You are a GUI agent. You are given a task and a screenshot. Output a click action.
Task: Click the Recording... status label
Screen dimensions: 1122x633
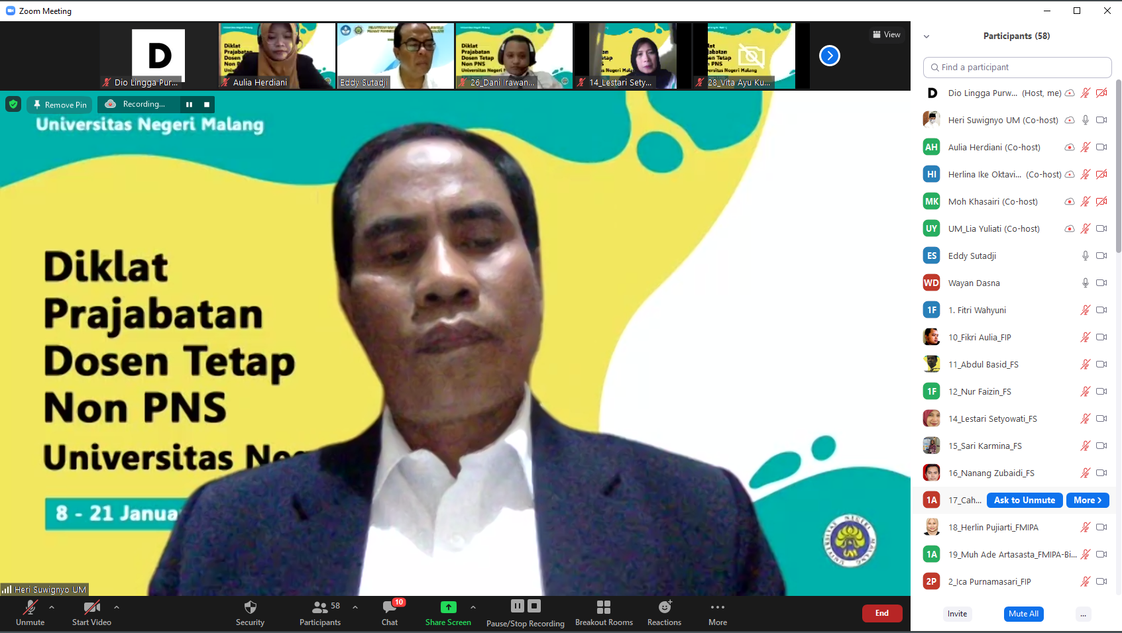[144, 105]
